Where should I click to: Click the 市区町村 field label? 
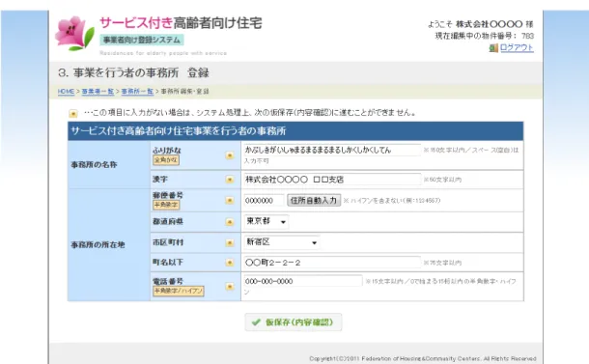[x=168, y=242]
